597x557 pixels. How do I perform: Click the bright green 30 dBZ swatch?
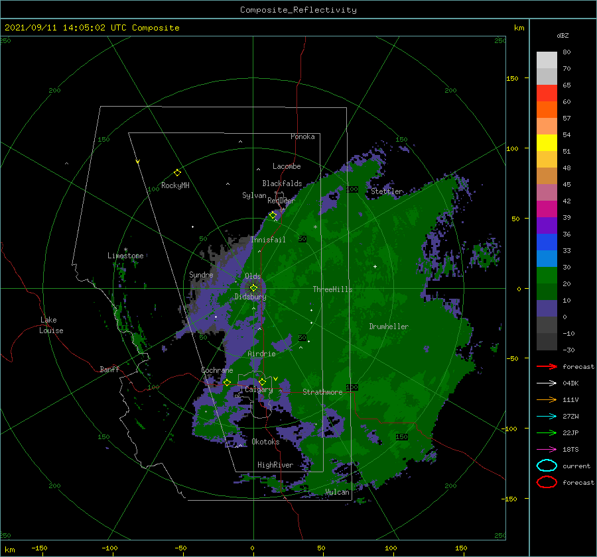(x=547, y=276)
